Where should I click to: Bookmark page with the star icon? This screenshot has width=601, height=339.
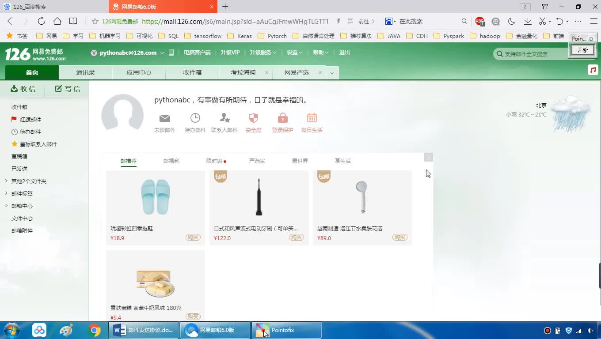click(x=95, y=21)
